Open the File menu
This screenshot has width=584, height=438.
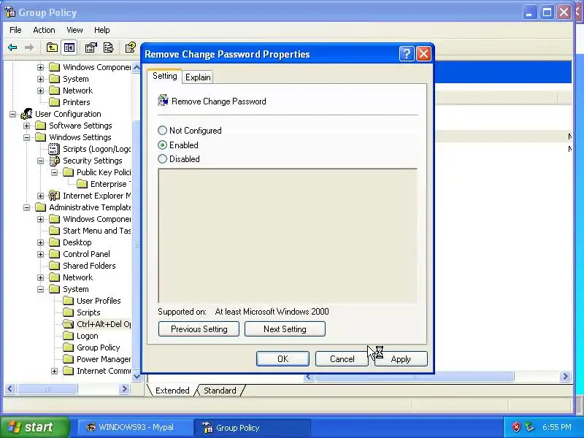click(15, 30)
